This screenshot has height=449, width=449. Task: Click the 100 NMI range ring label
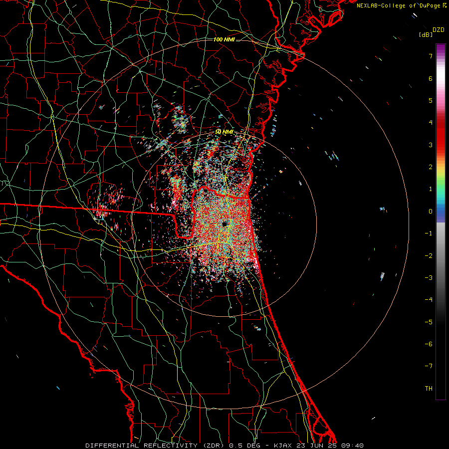coord(224,39)
